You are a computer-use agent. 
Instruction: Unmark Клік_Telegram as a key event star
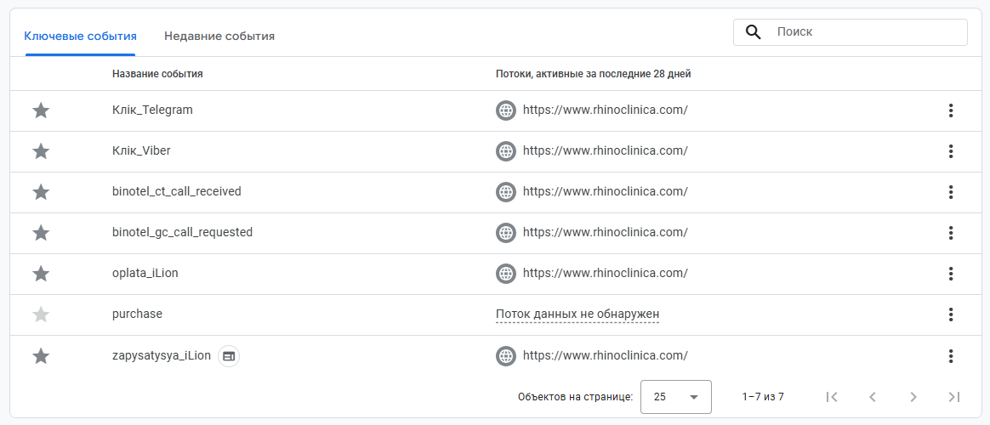(41, 110)
